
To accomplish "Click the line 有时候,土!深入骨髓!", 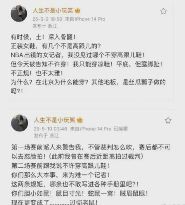I will coord(43,37).
